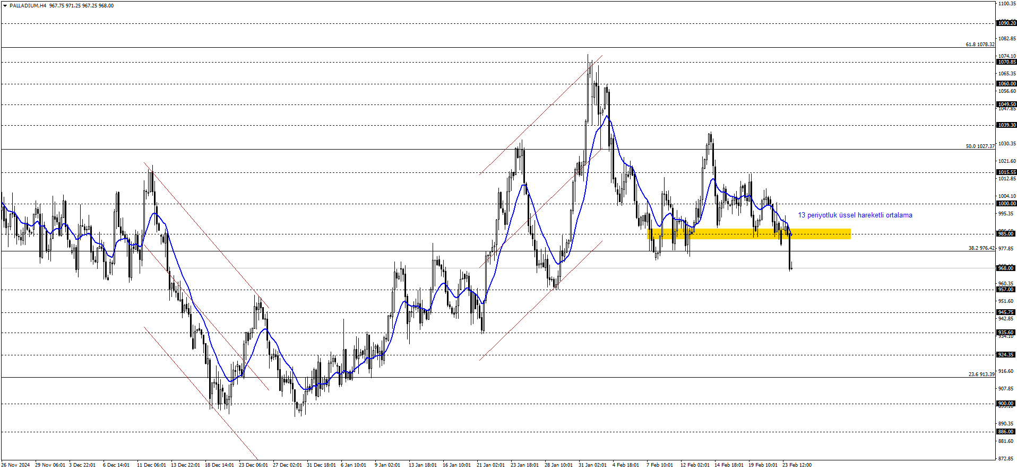Select the OHLC values 967.75 971.25 967.25 968.00
Viewport: 1017px width, 471px height.
click(81, 6)
